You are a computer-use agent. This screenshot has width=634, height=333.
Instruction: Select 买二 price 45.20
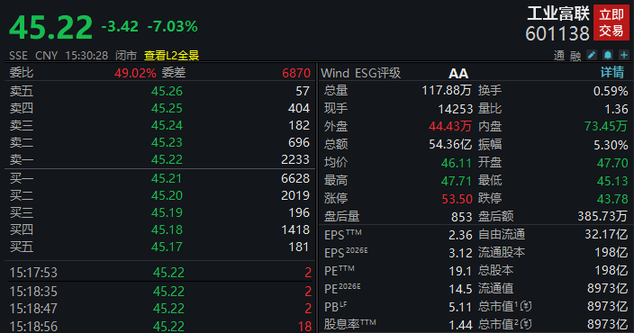[x=167, y=195]
